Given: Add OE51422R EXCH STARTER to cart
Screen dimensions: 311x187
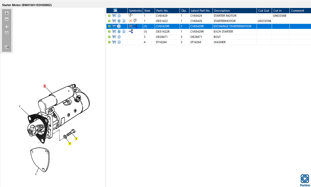Looking at the screenshot, I should (114, 31).
